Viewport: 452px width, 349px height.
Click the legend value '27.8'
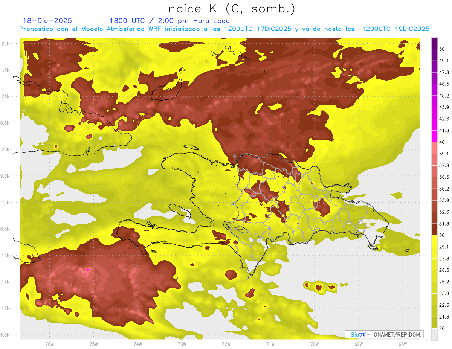tap(443, 259)
